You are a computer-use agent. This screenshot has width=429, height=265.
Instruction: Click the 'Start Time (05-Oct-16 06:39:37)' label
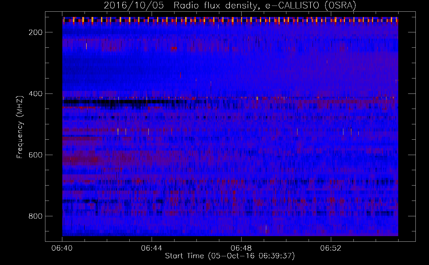pos(230,256)
